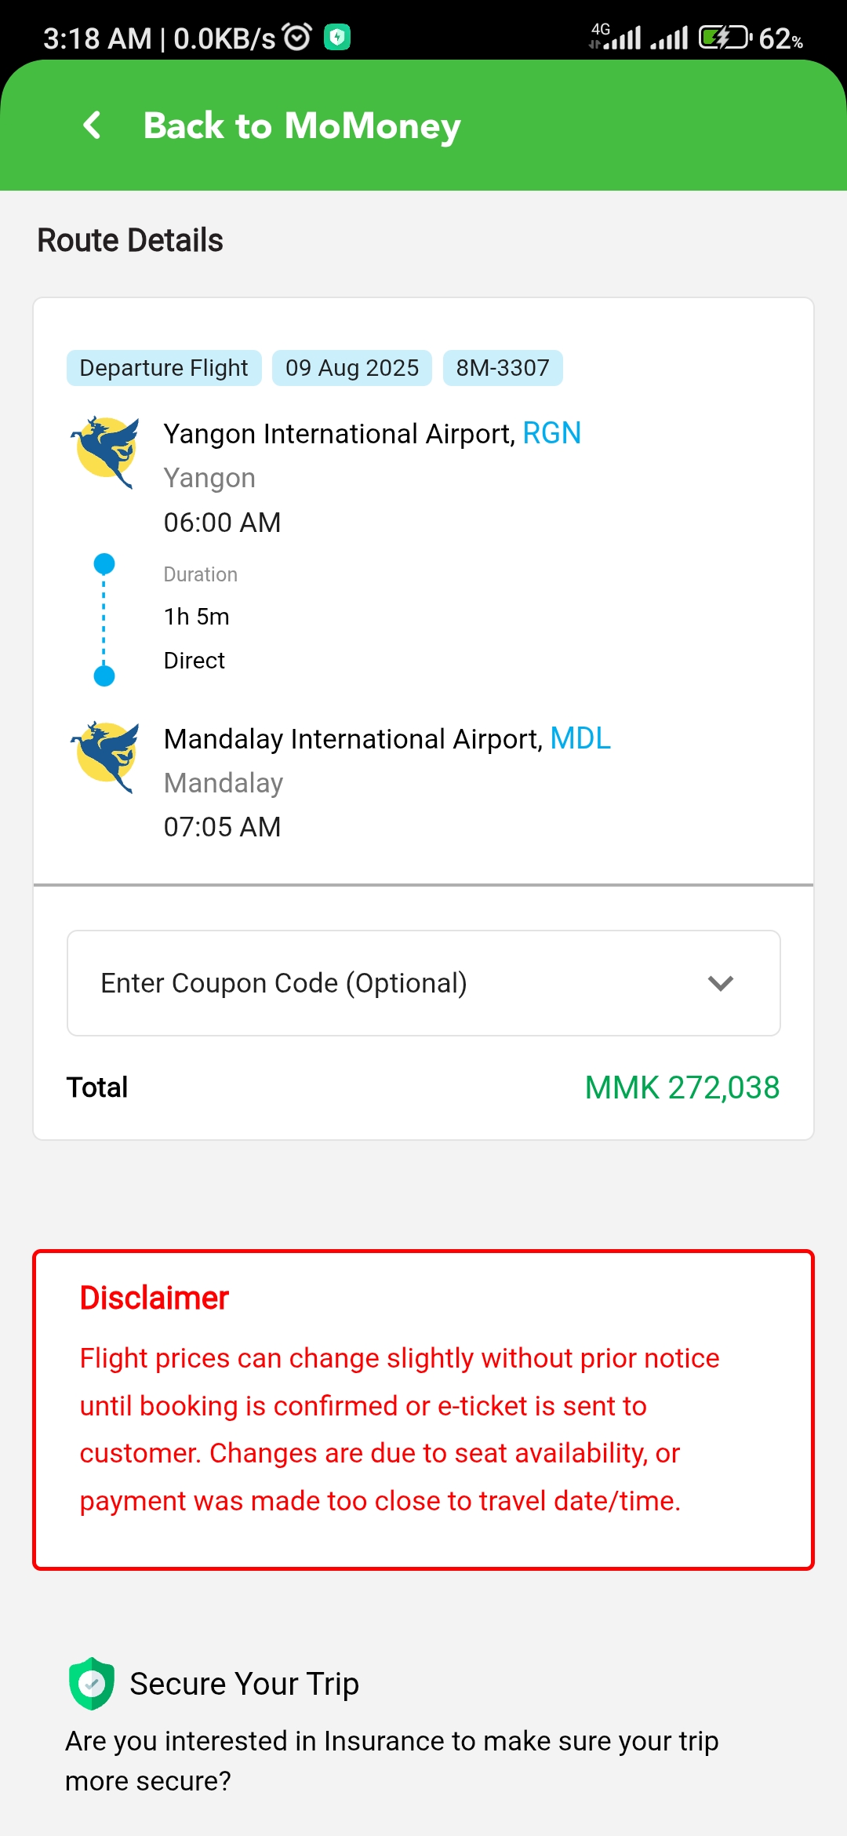Screen dimensions: 847x1836
Task: Tap the alarm clock status icon
Action: click(297, 37)
